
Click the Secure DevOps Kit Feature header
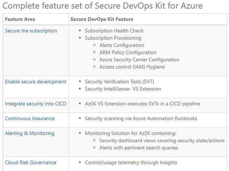coord(102,19)
